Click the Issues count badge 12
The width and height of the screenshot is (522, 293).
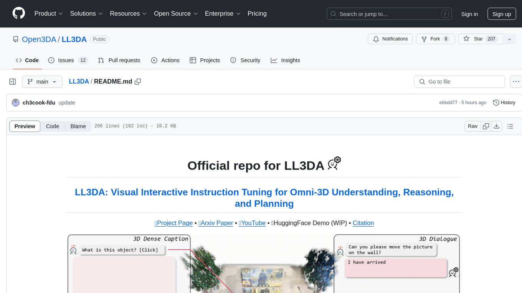83,60
